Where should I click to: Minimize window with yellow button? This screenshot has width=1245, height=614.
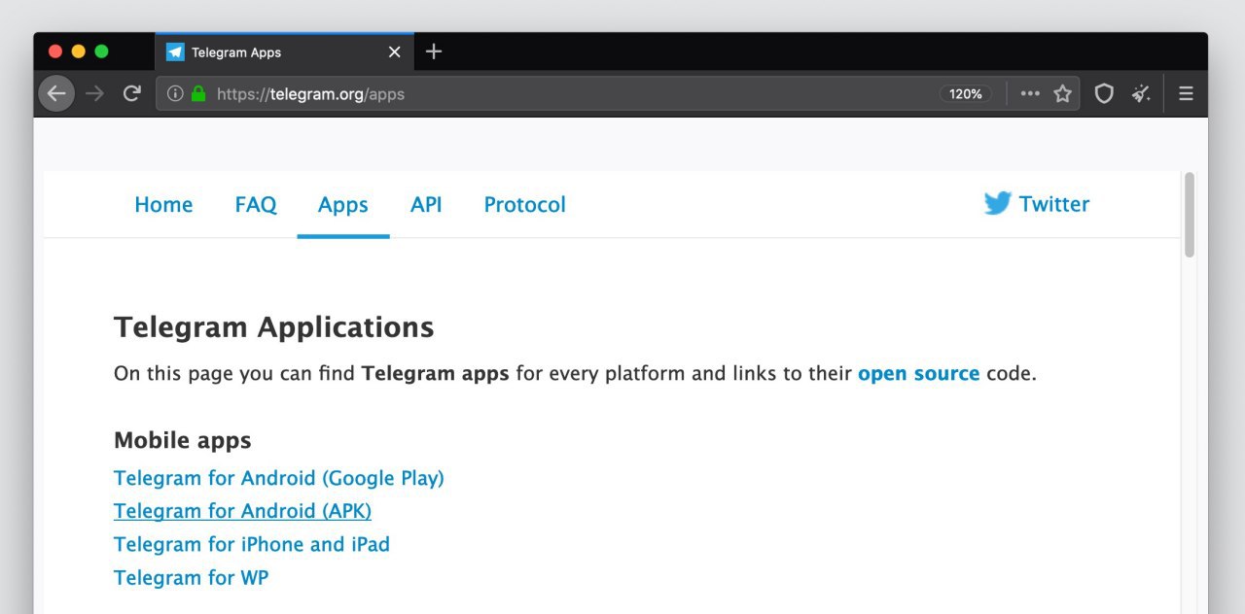(79, 51)
